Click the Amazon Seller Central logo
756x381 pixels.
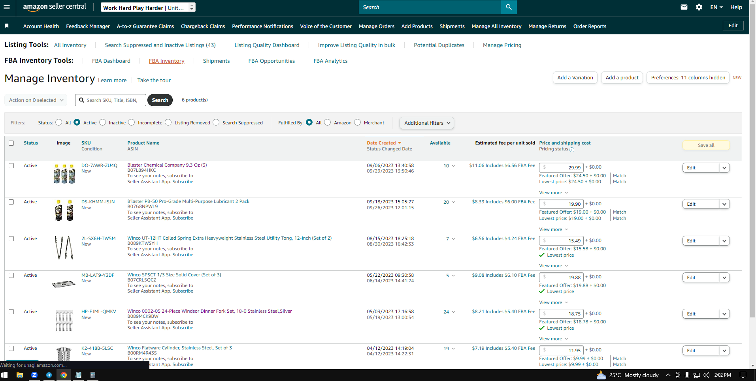tap(55, 7)
